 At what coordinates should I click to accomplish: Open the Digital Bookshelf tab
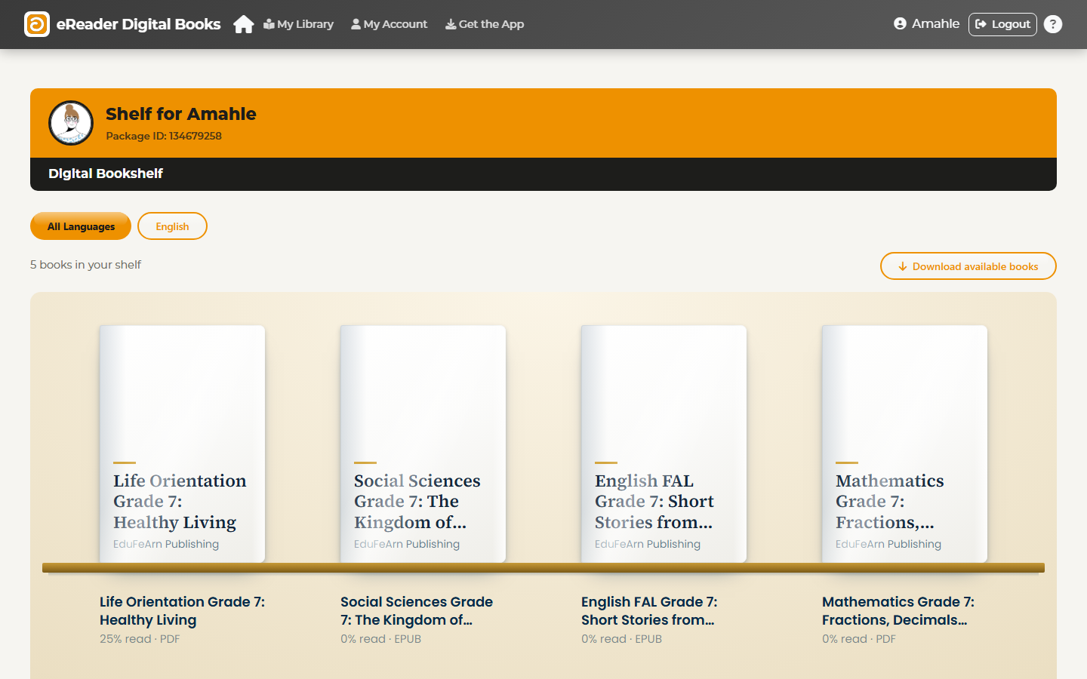(x=106, y=174)
